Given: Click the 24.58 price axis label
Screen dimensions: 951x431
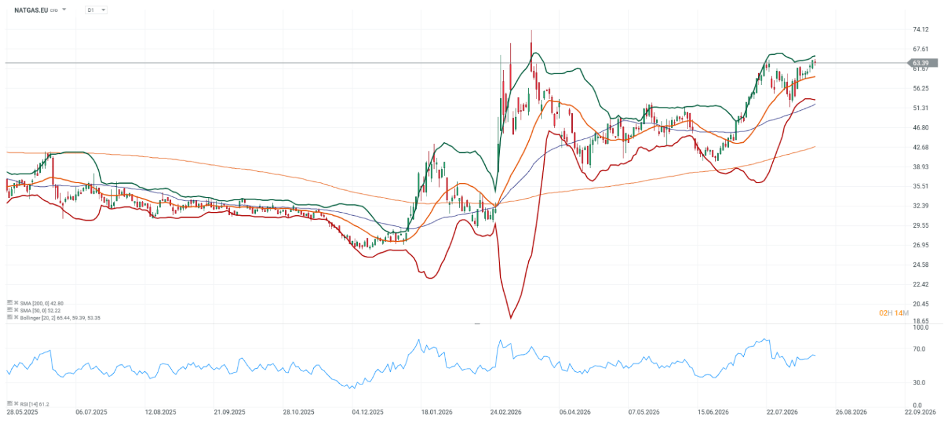Looking at the screenshot, I should point(920,265).
